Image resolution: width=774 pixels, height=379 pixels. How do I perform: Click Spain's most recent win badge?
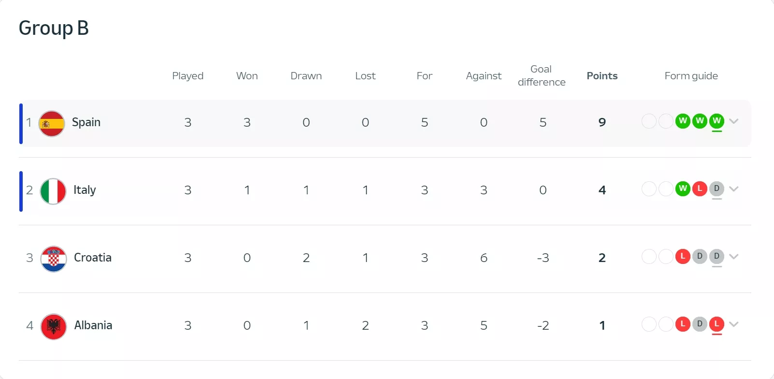tap(717, 121)
